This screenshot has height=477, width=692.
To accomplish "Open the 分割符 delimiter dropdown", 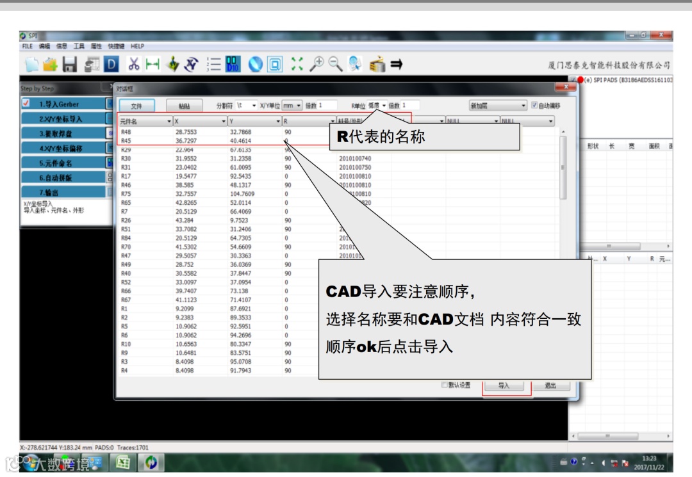I will click(x=246, y=106).
